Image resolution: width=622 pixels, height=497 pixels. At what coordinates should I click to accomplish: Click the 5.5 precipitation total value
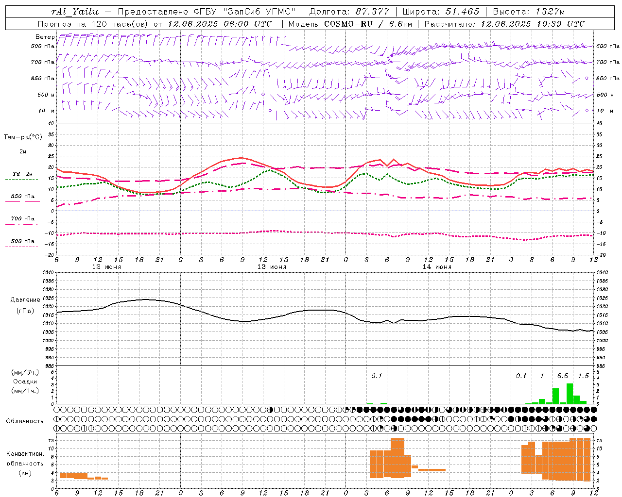point(563,376)
